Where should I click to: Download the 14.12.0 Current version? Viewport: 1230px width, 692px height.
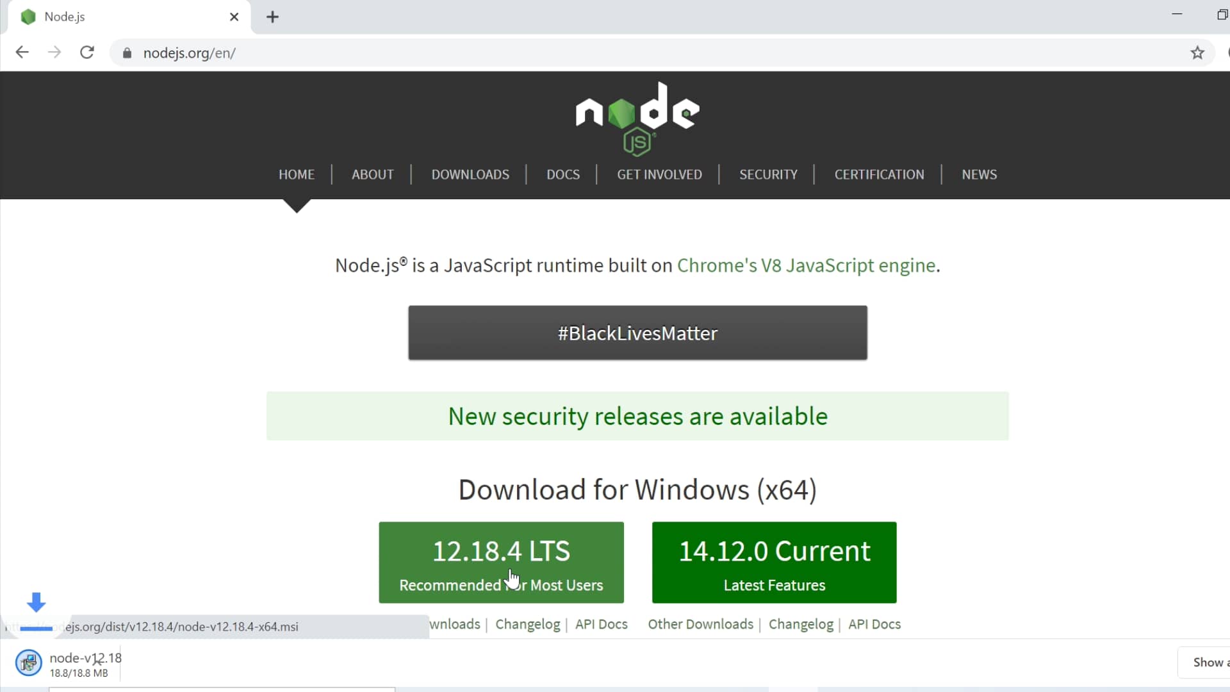(x=774, y=563)
